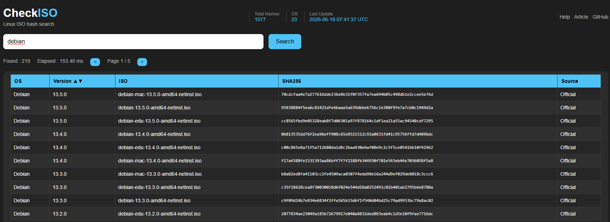
Task: Click hash starting with f17a4388fe15
Action: point(357,161)
